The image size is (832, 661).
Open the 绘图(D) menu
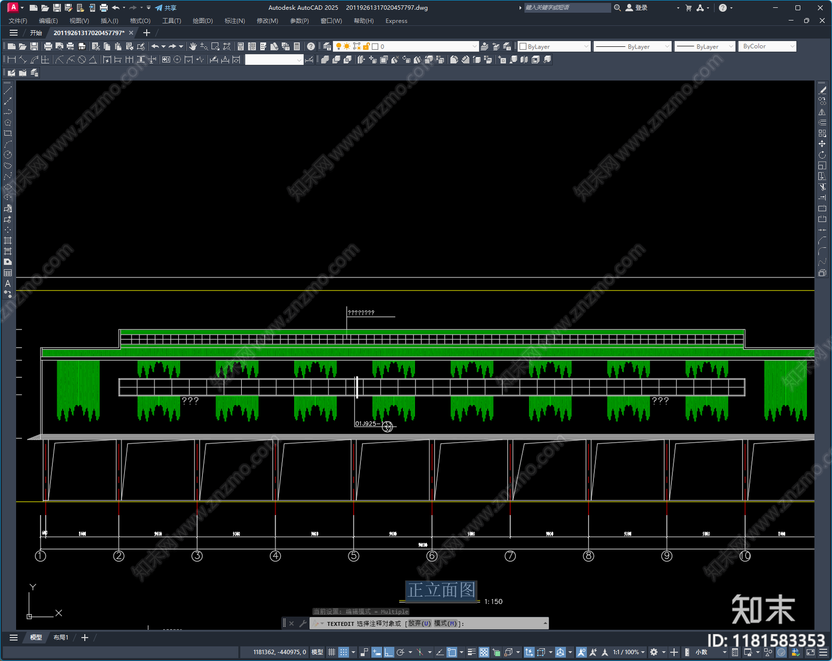point(203,21)
